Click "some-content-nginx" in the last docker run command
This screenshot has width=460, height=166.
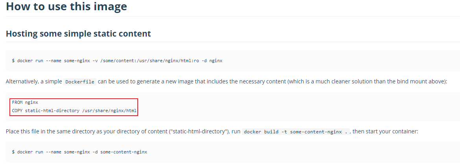click(124, 152)
